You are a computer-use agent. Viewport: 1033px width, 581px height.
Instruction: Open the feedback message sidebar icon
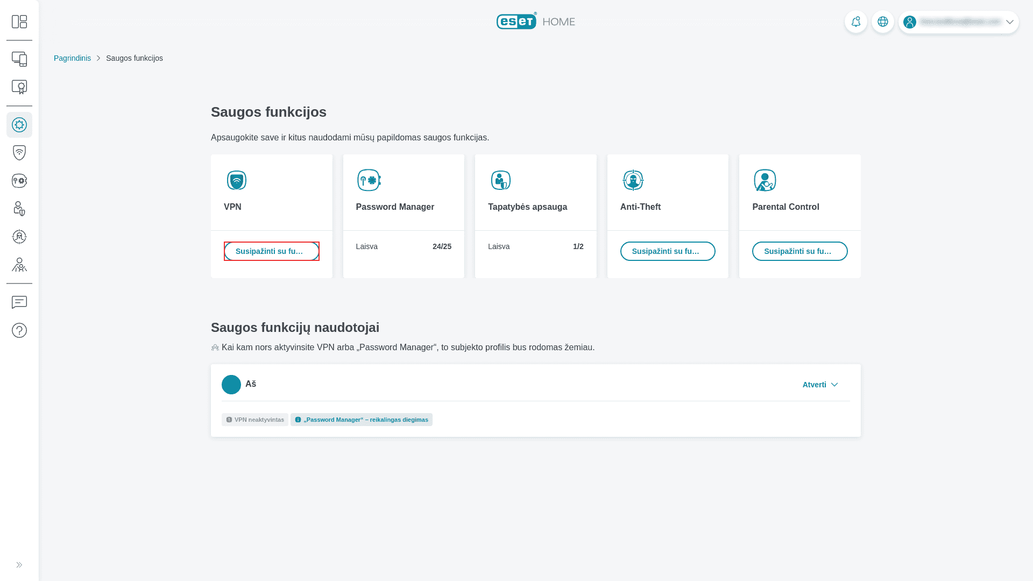pos(19,302)
